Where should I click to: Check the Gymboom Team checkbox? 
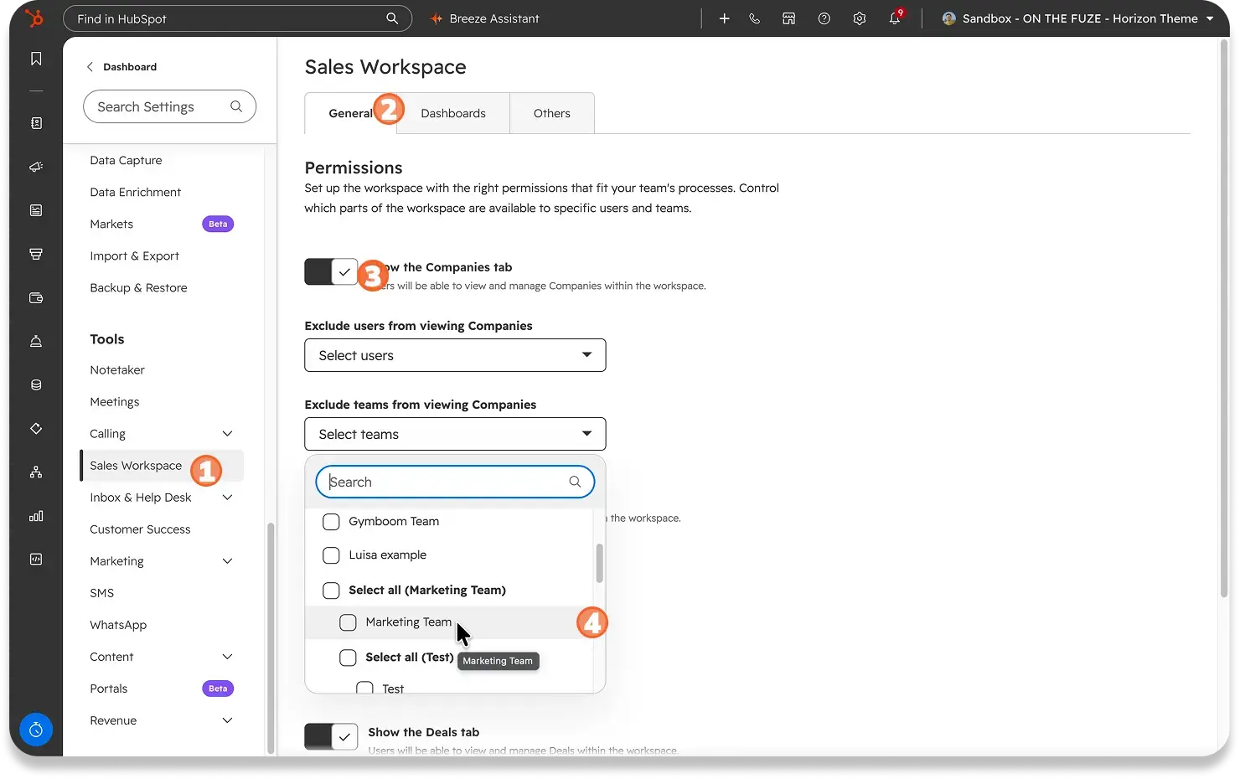[331, 522]
